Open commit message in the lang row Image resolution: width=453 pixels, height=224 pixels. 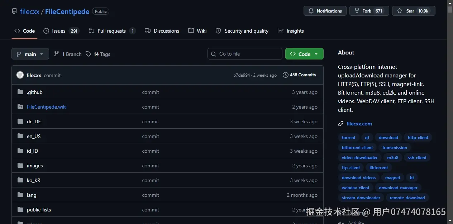151,195
